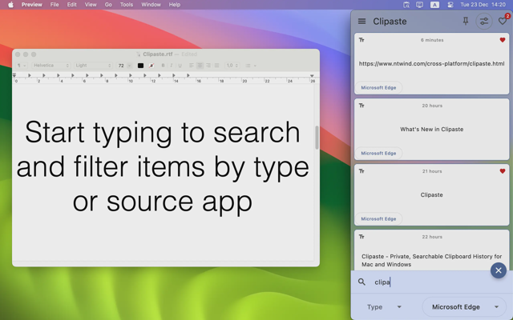Click the text type icon on the 21 hours clip
Screen dimensions: 513x320
click(x=362, y=171)
